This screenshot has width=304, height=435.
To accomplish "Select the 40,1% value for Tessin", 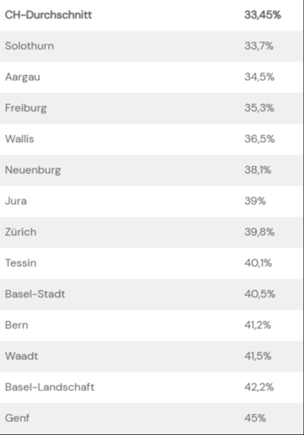I will (x=258, y=263).
